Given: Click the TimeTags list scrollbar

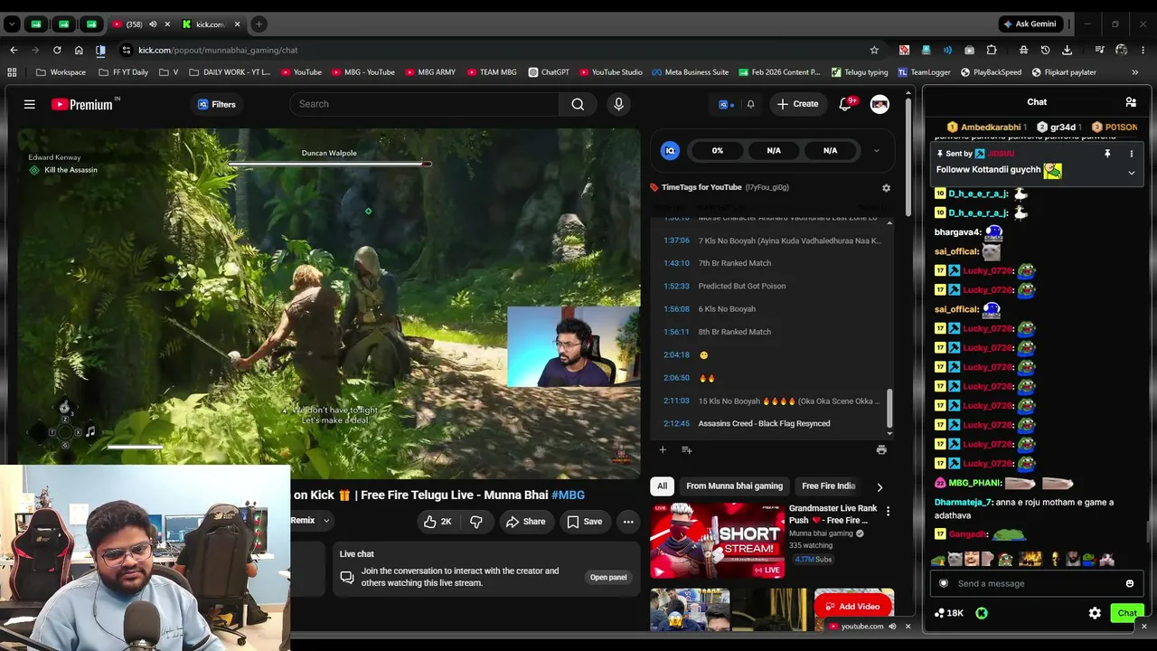Looking at the screenshot, I should [889, 407].
